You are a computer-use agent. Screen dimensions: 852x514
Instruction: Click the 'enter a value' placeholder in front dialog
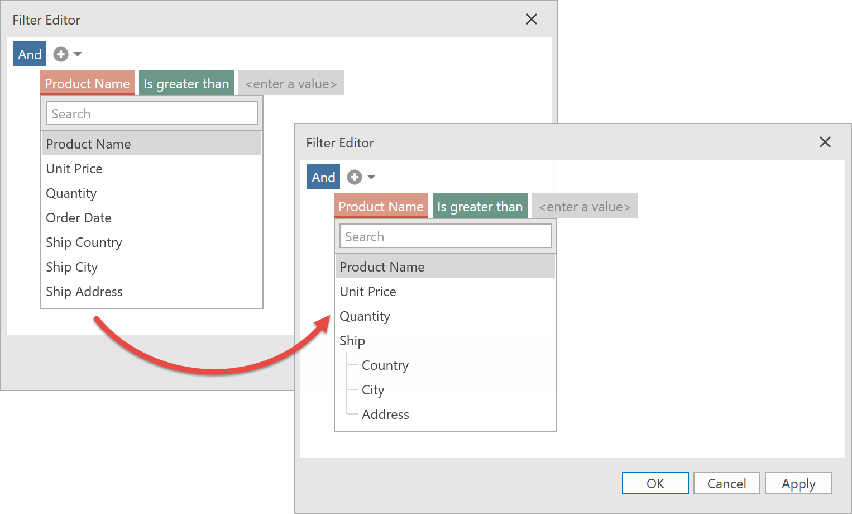[x=585, y=206]
